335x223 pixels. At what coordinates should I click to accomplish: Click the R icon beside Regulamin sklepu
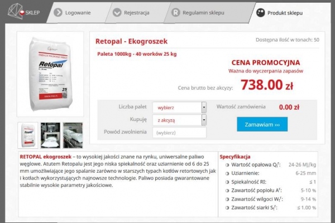[x=176, y=13]
